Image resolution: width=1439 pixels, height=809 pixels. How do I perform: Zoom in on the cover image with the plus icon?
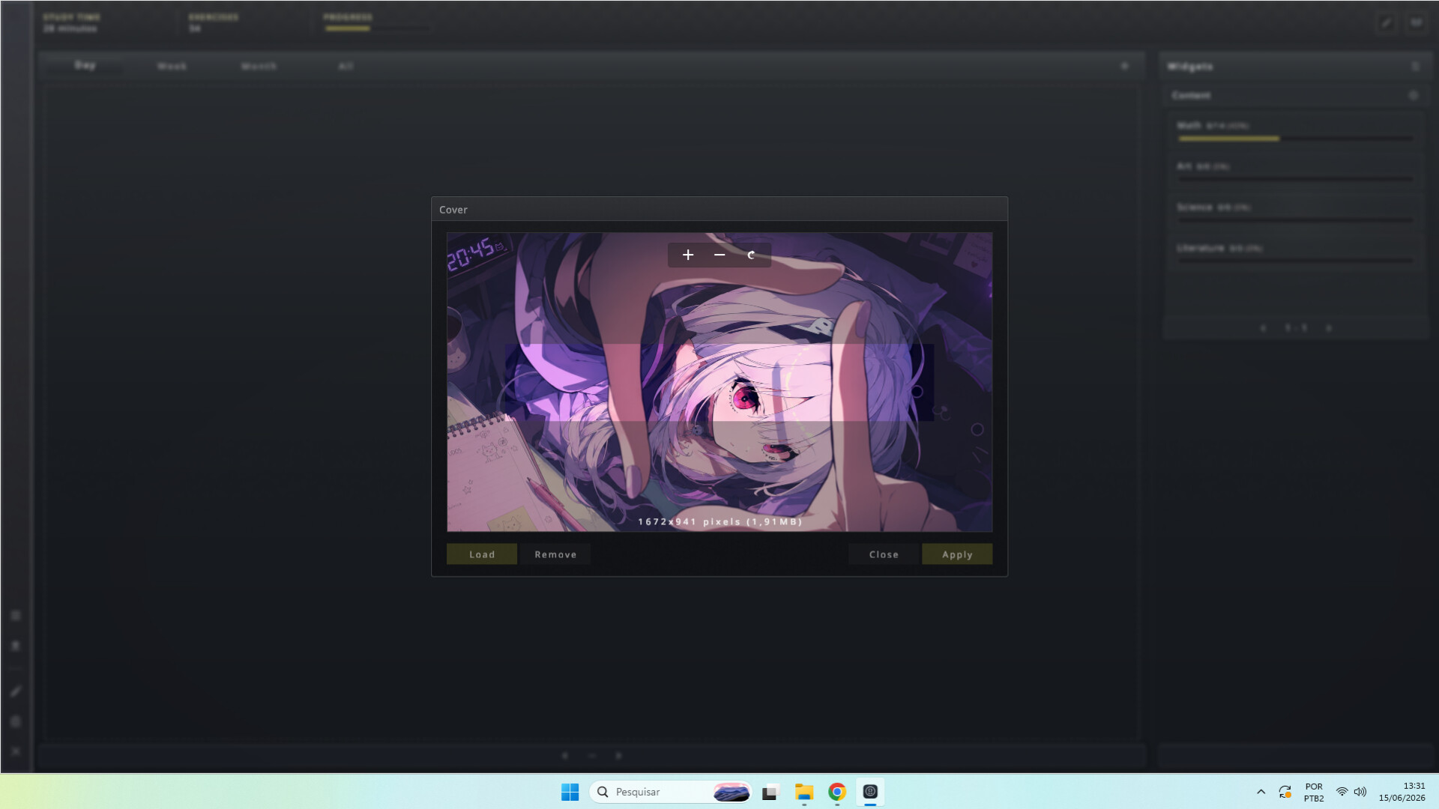pos(688,255)
